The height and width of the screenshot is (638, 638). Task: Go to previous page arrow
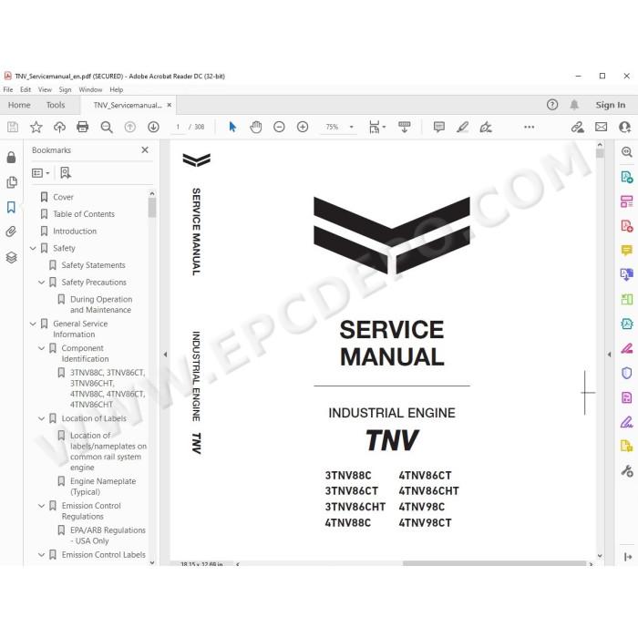point(129,127)
